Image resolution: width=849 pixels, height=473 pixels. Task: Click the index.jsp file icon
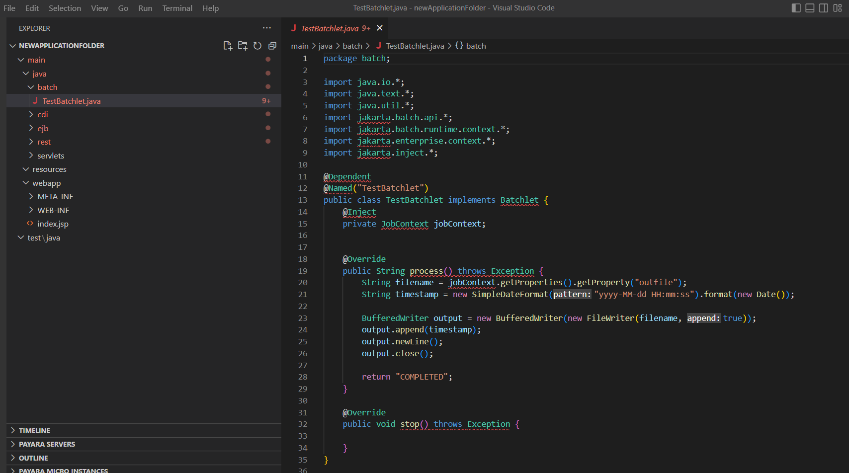[x=30, y=224]
